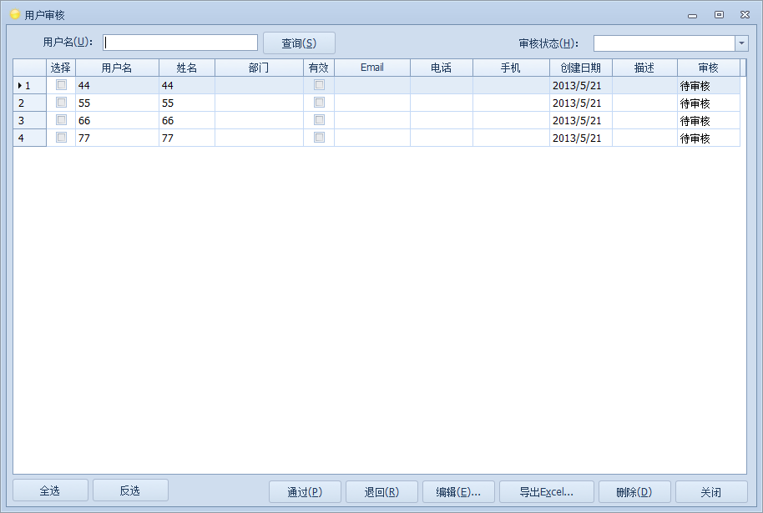Click 姓名 cell of row 4
The image size is (763, 513).
coord(187,138)
